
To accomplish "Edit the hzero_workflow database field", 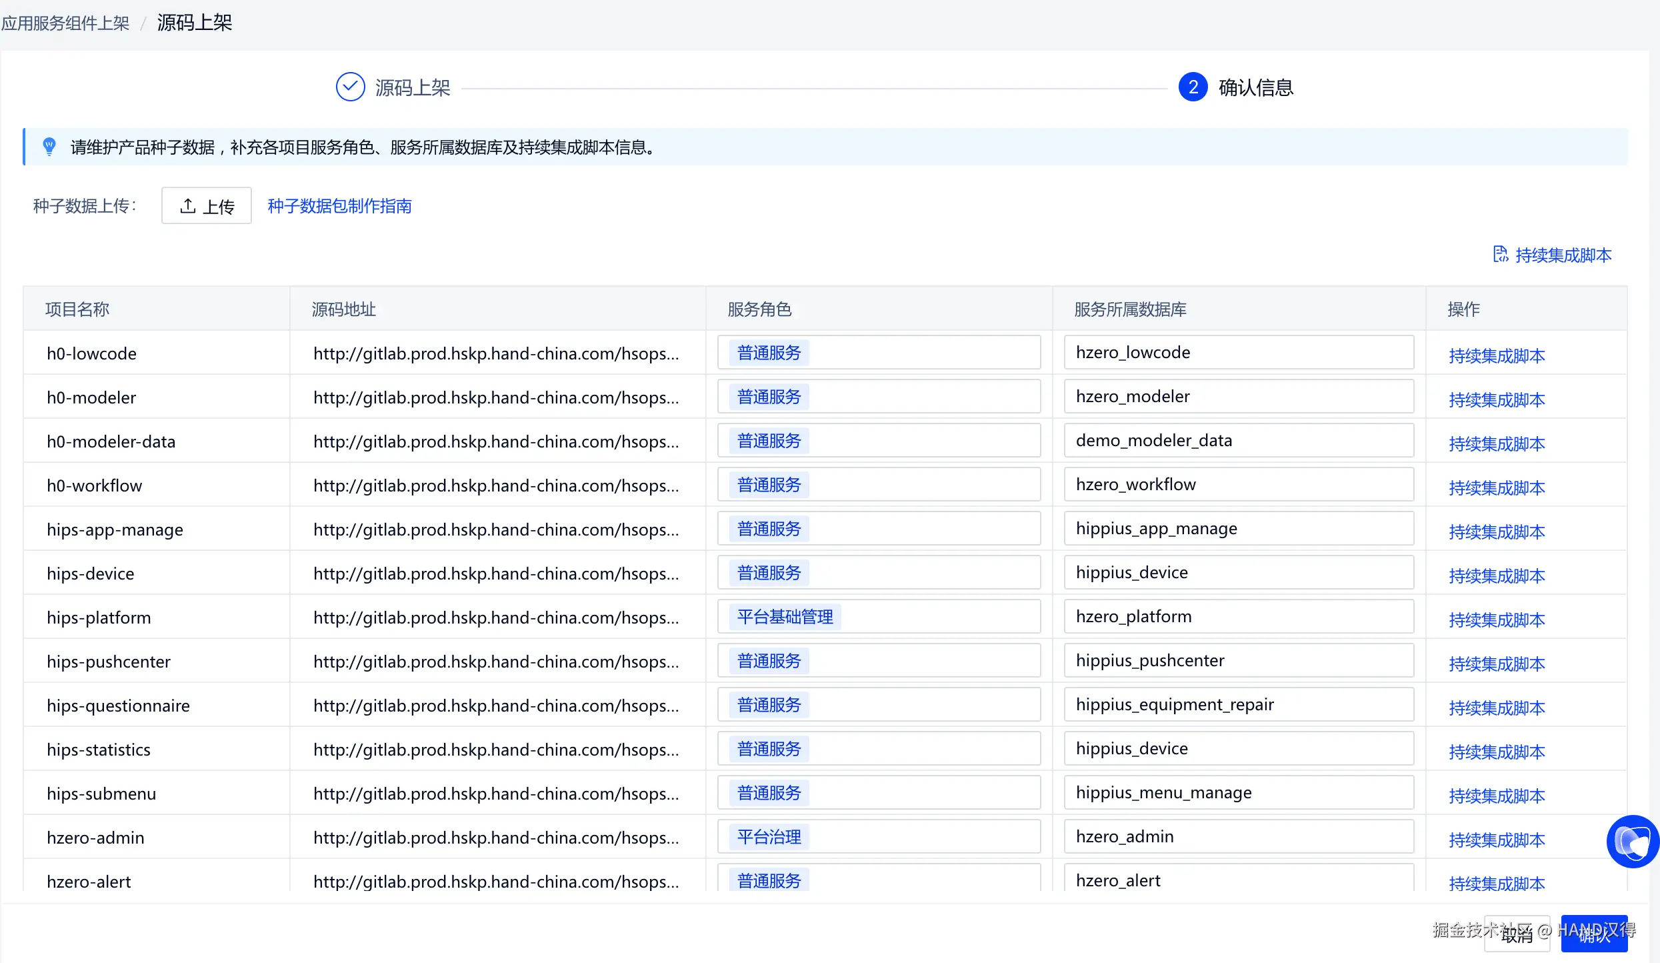I will (1238, 485).
